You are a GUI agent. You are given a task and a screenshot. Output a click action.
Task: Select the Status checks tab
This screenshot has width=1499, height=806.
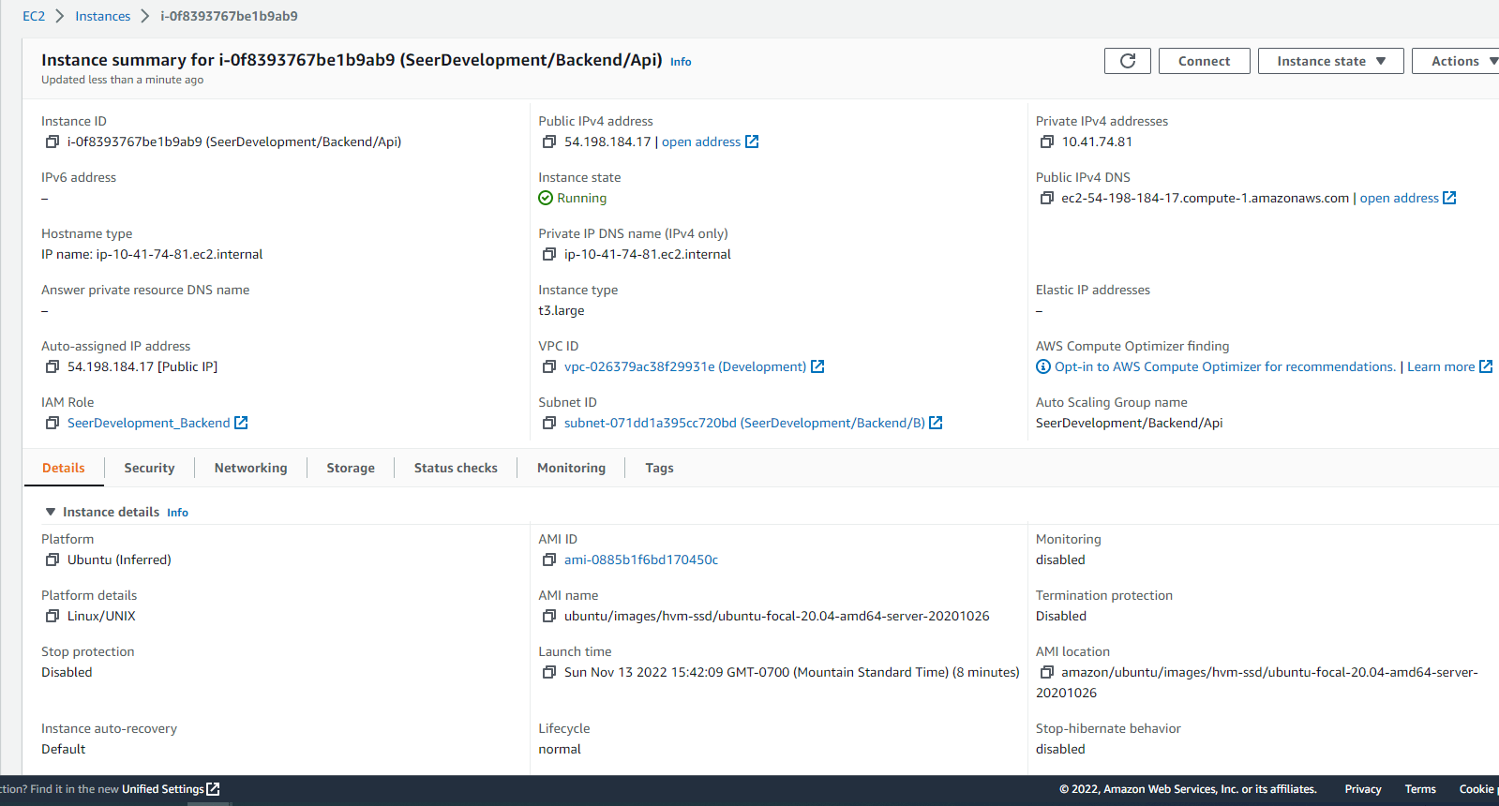tap(456, 468)
